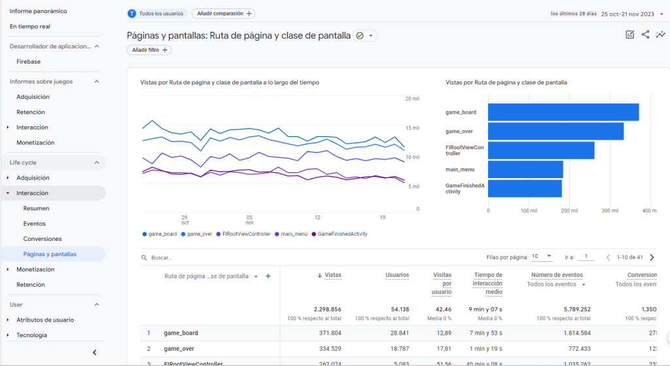Screen dimensions: 670x366
Task: Click the Añadir filtro button
Action: tap(149, 50)
